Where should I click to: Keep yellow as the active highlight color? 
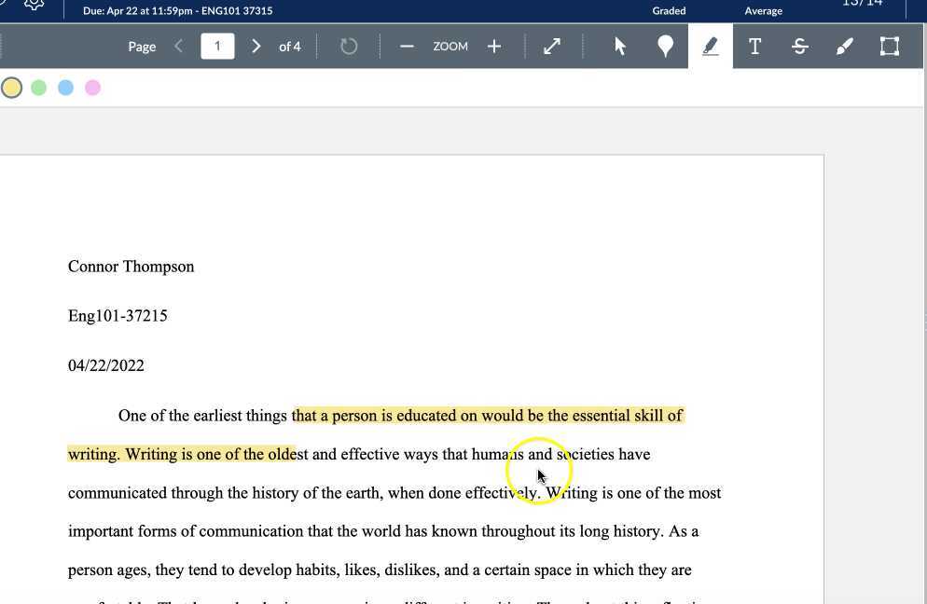[x=12, y=87]
